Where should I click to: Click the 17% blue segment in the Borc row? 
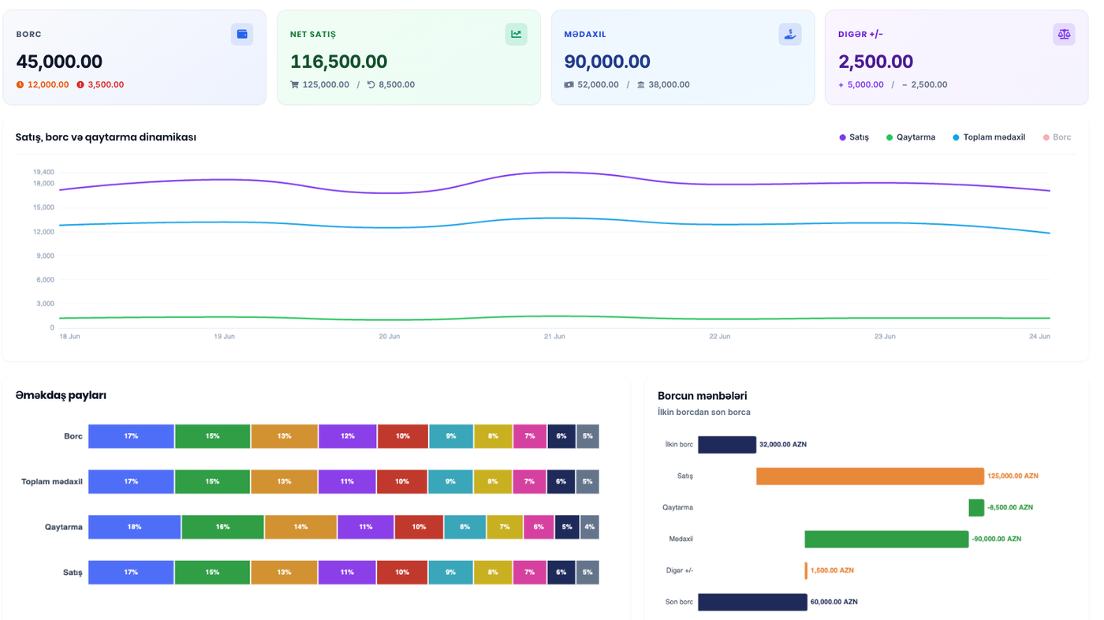click(x=131, y=436)
